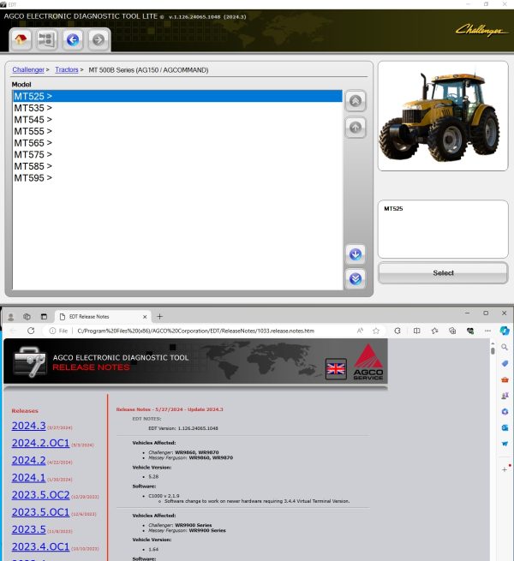Image resolution: width=514 pixels, height=561 pixels.
Task: Jump to bottom of model list
Action: click(356, 278)
